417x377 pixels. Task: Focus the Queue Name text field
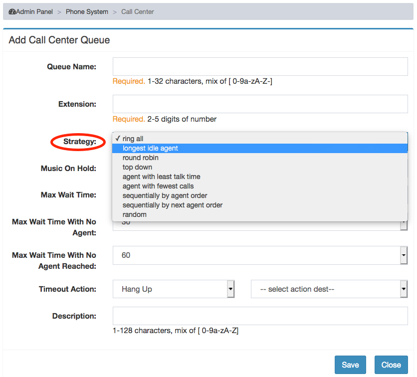click(x=260, y=66)
